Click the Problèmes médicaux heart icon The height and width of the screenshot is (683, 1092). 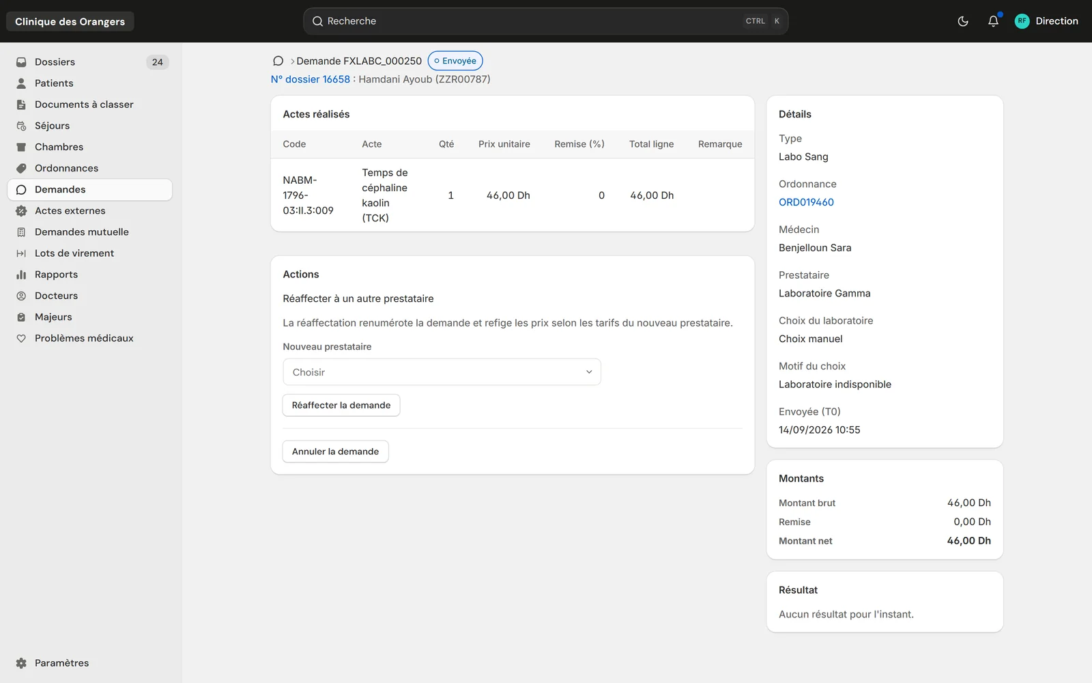click(x=21, y=338)
